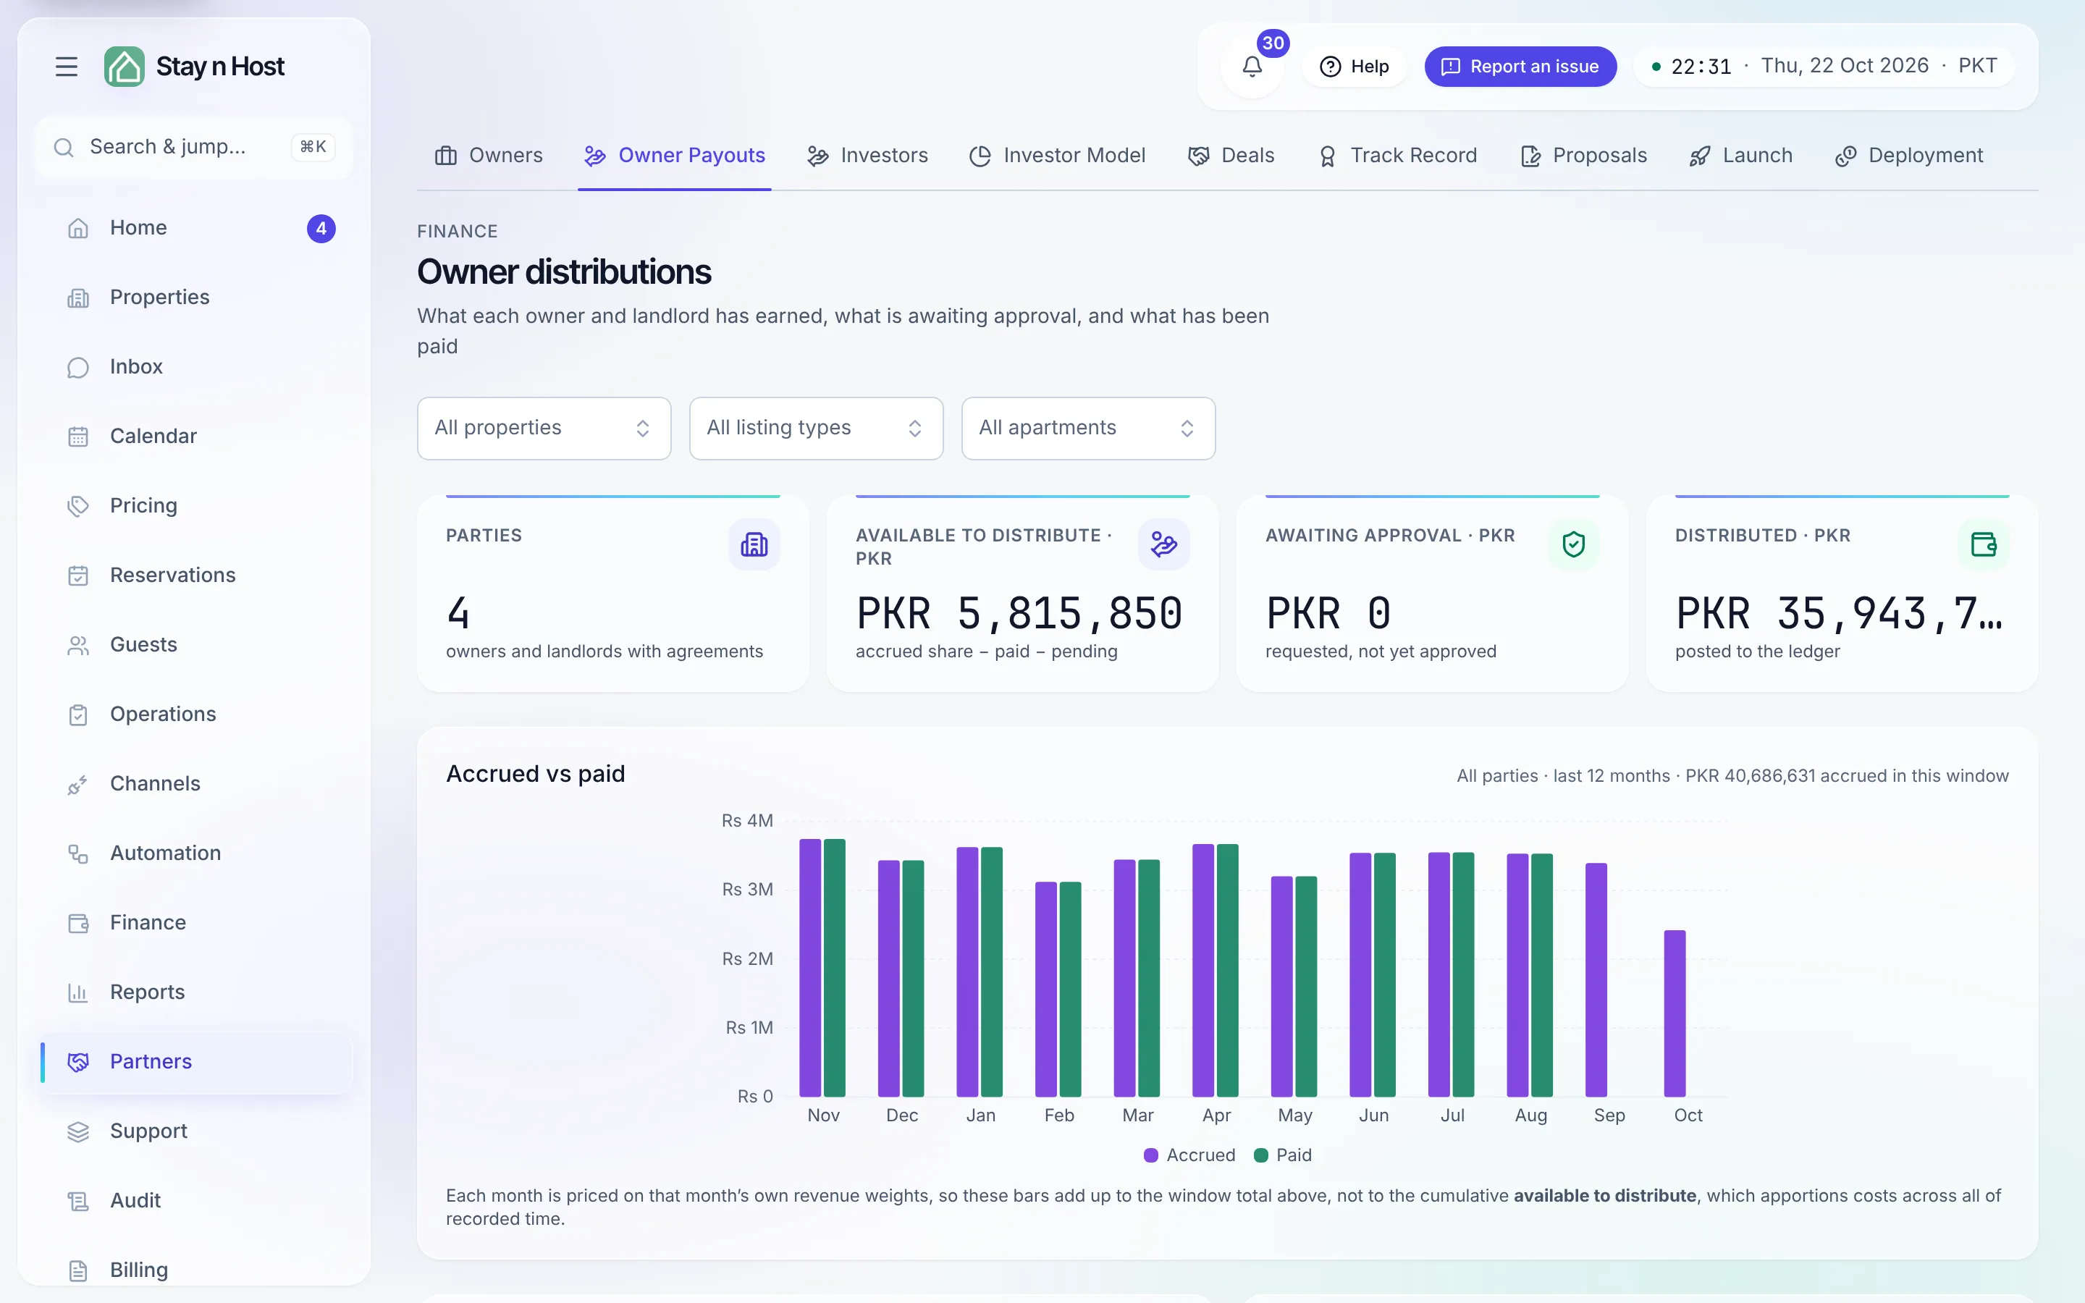This screenshot has width=2085, height=1303.
Task: Click the Help button
Action: coord(1355,67)
